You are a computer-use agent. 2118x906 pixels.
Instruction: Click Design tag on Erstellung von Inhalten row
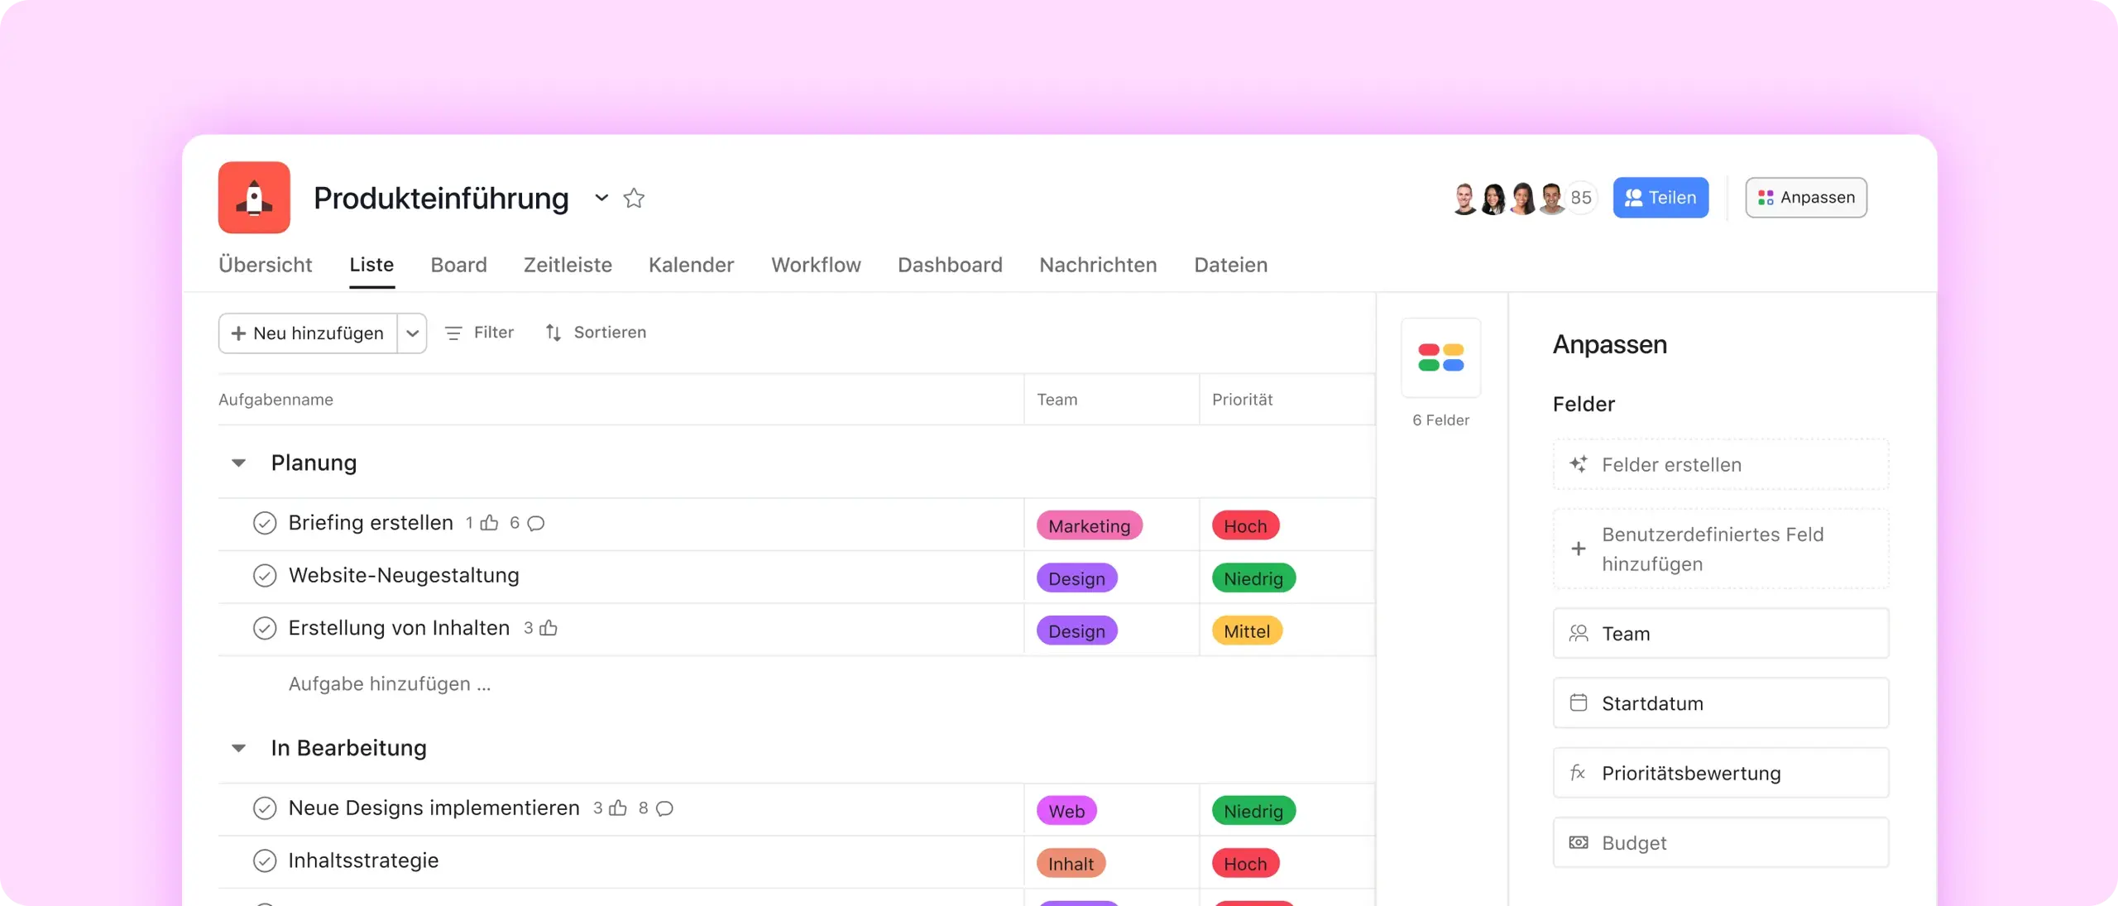pyautogui.click(x=1076, y=631)
